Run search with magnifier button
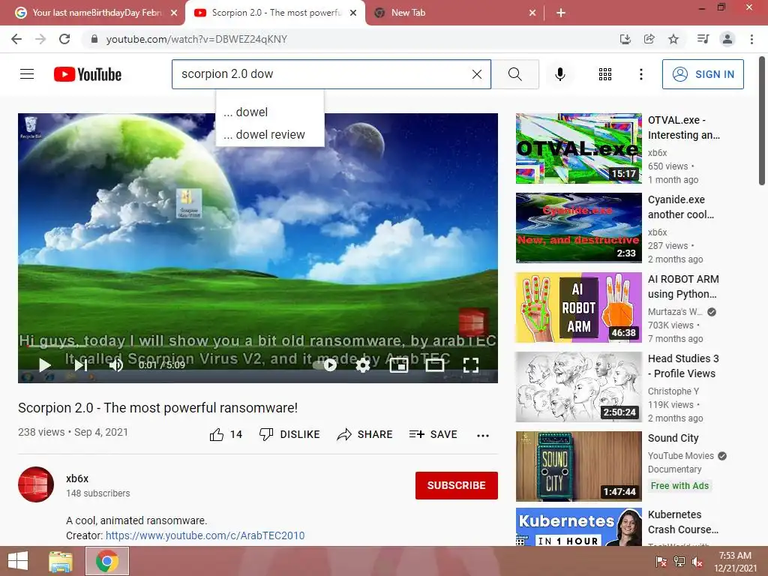768x576 pixels. 514,74
